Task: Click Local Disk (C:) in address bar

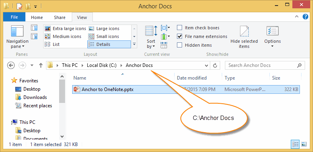Action: click(x=102, y=65)
